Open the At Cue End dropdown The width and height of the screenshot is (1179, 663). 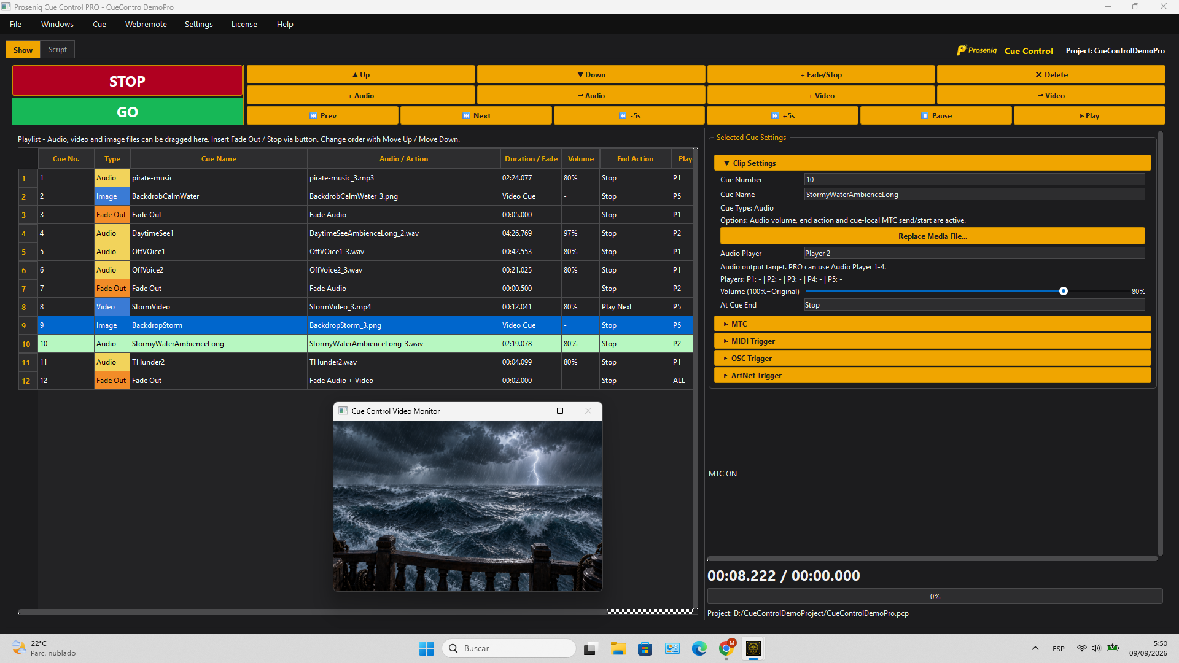pyautogui.click(x=974, y=305)
